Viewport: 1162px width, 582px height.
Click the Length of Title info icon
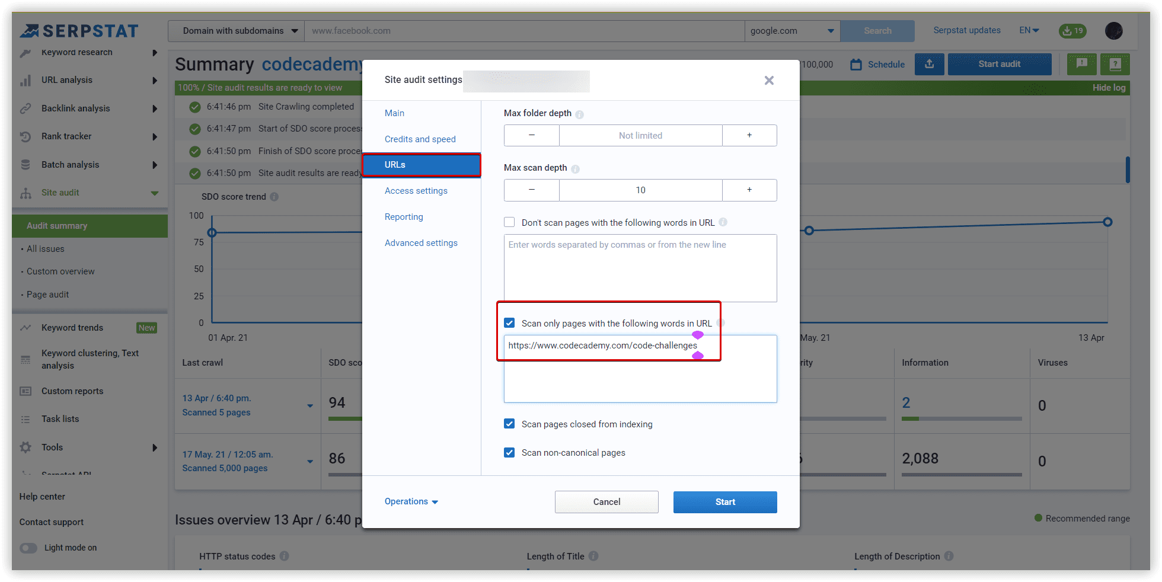[x=593, y=556]
